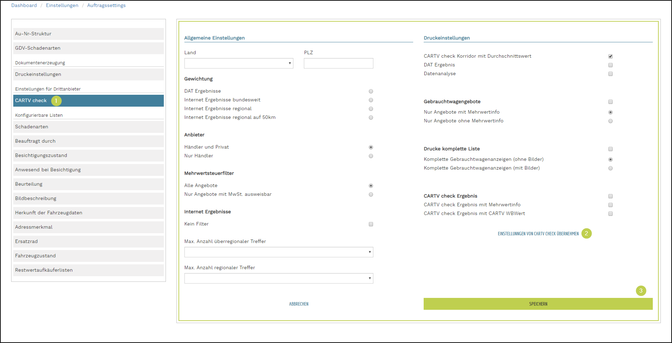The width and height of the screenshot is (672, 343).
Task: Click the green number 2 badge
Action: click(x=586, y=233)
